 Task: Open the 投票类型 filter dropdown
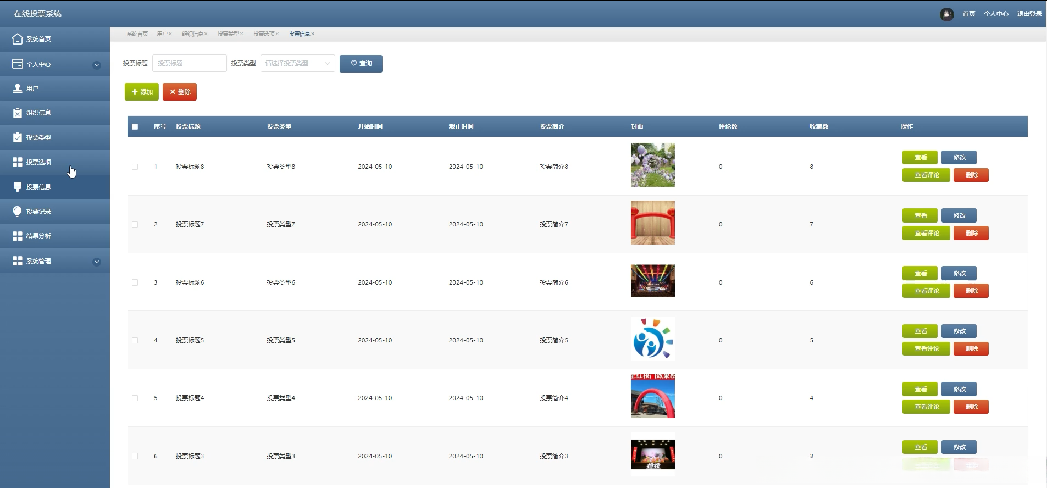click(x=298, y=63)
